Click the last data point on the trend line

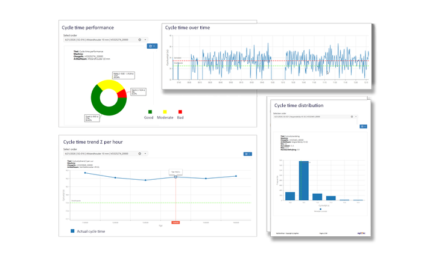[x=236, y=176]
